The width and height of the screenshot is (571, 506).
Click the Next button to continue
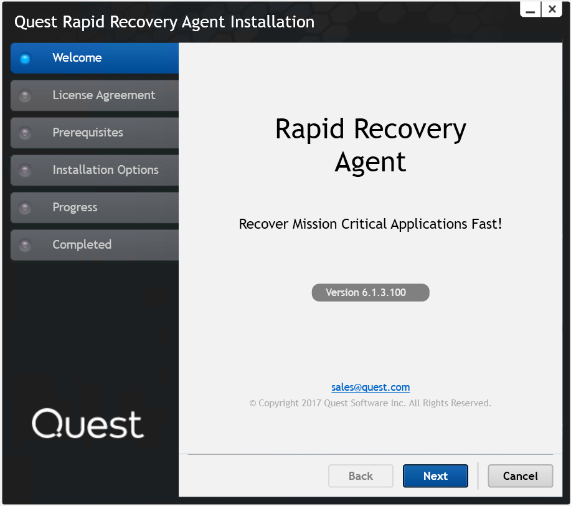[x=435, y=475]
